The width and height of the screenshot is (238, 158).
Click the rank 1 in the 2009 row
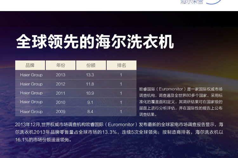click(121, 112)
